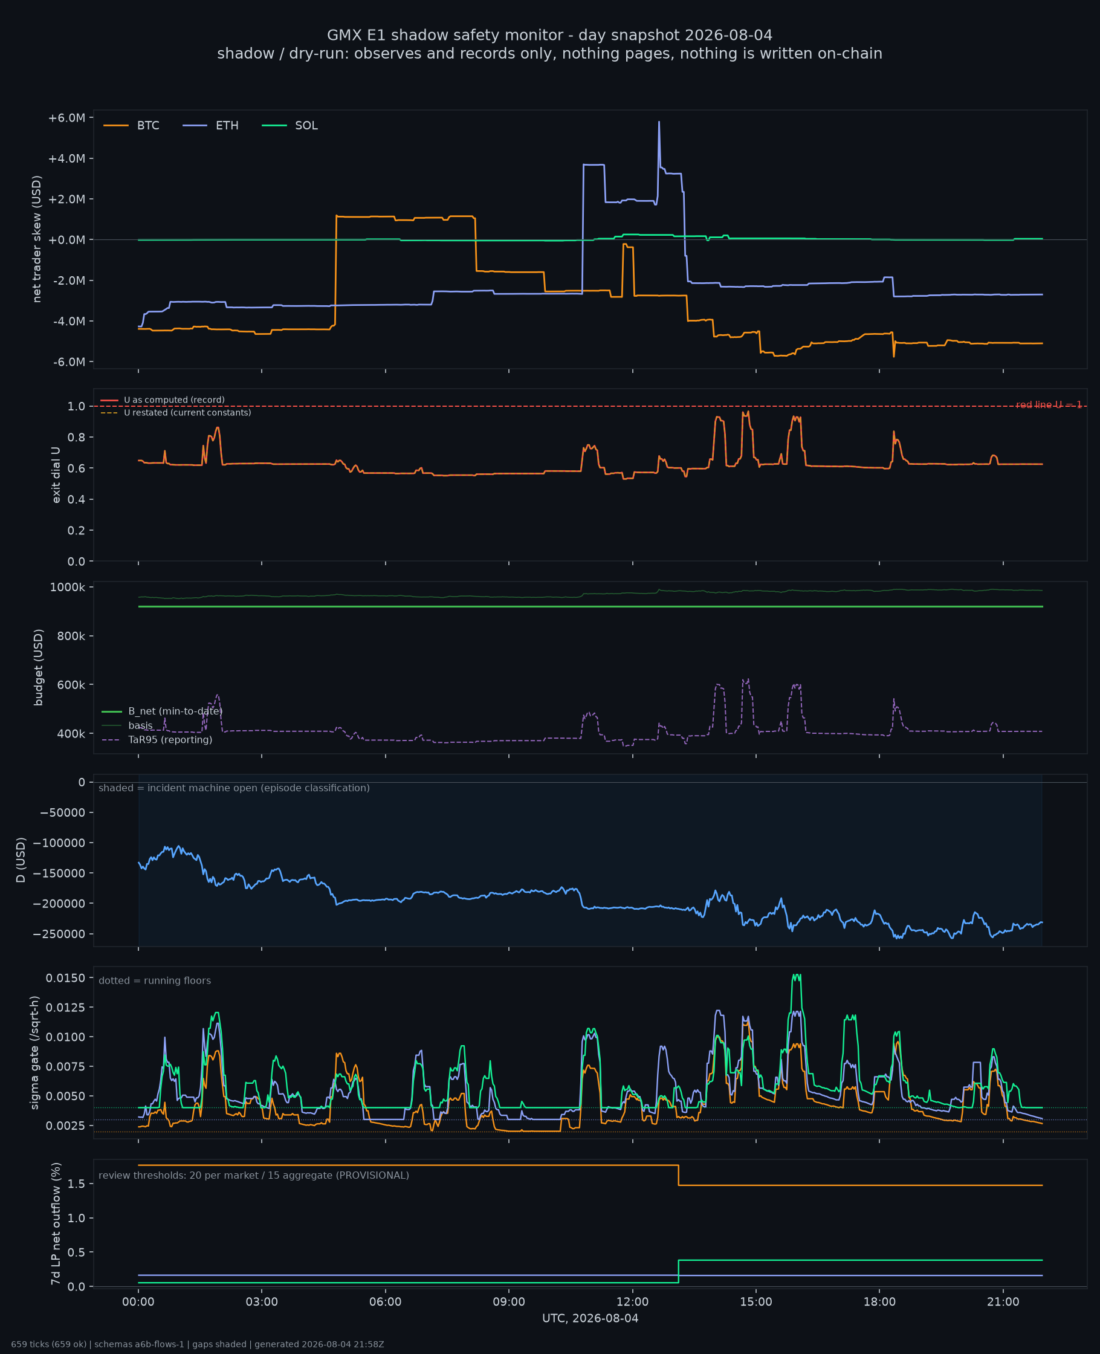Click the 'dotted = running floors' note
This screenshot has width=1100, height=1354.
click(155, 980)
